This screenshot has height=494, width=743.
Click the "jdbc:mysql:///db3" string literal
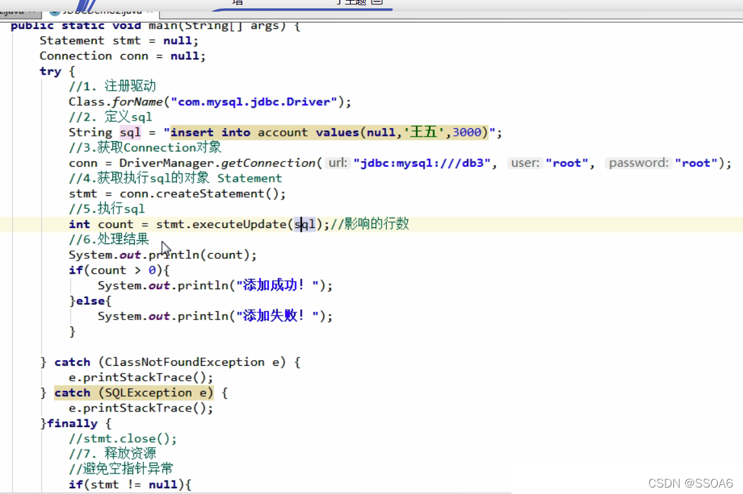[422, 163]
